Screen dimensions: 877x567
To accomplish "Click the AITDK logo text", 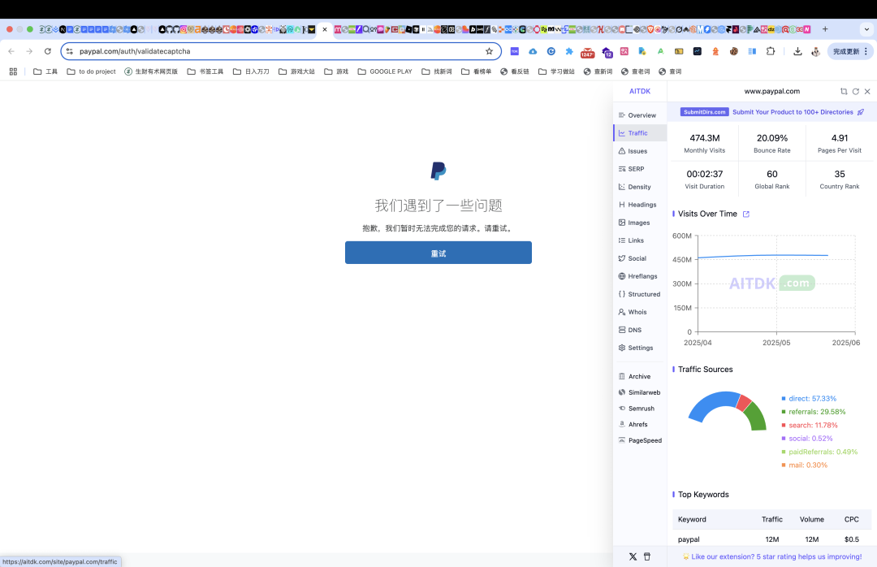I will pos(640,91).
